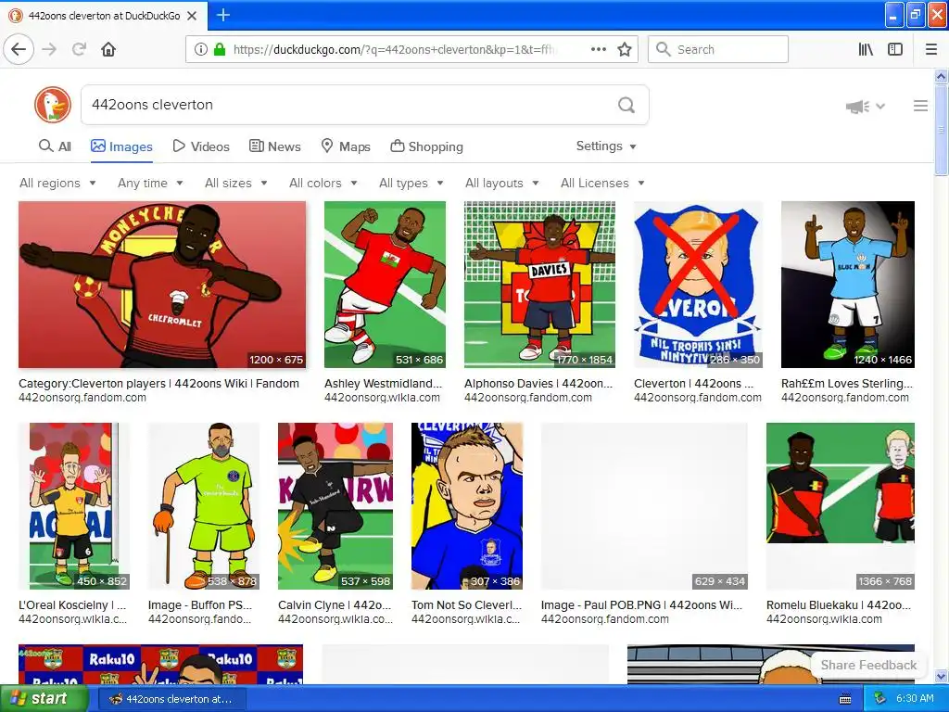Toggle the sidebar view icon

pos(895,49)
